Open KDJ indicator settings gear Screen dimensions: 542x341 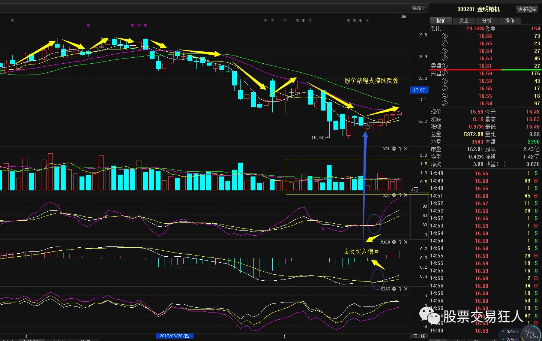[394, 195]
